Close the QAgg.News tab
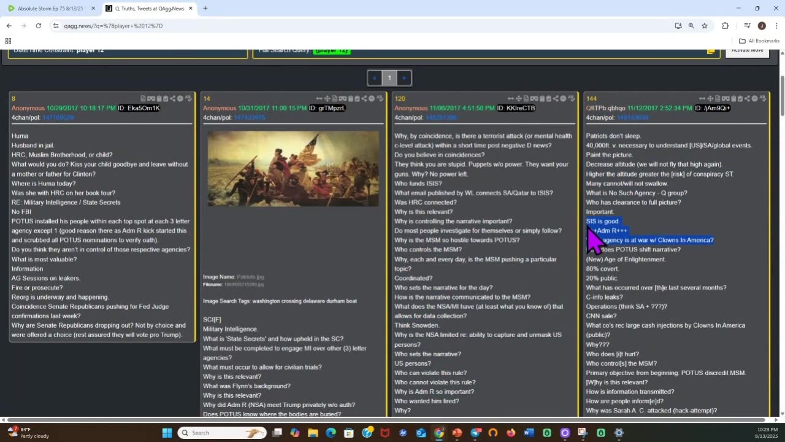Viewport: 785px width, 442px height. pyautogui.click(x=191, y=8)
